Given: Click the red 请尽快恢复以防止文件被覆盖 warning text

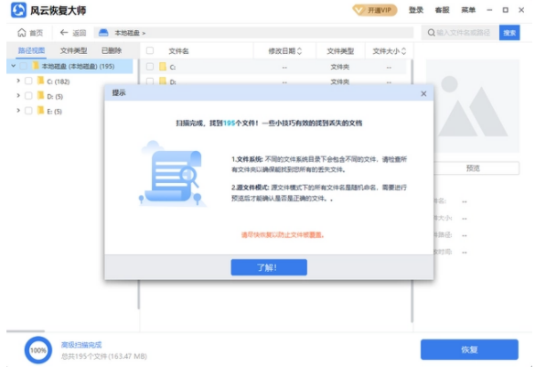Looking at the screenshot, I should coord(283,235).
